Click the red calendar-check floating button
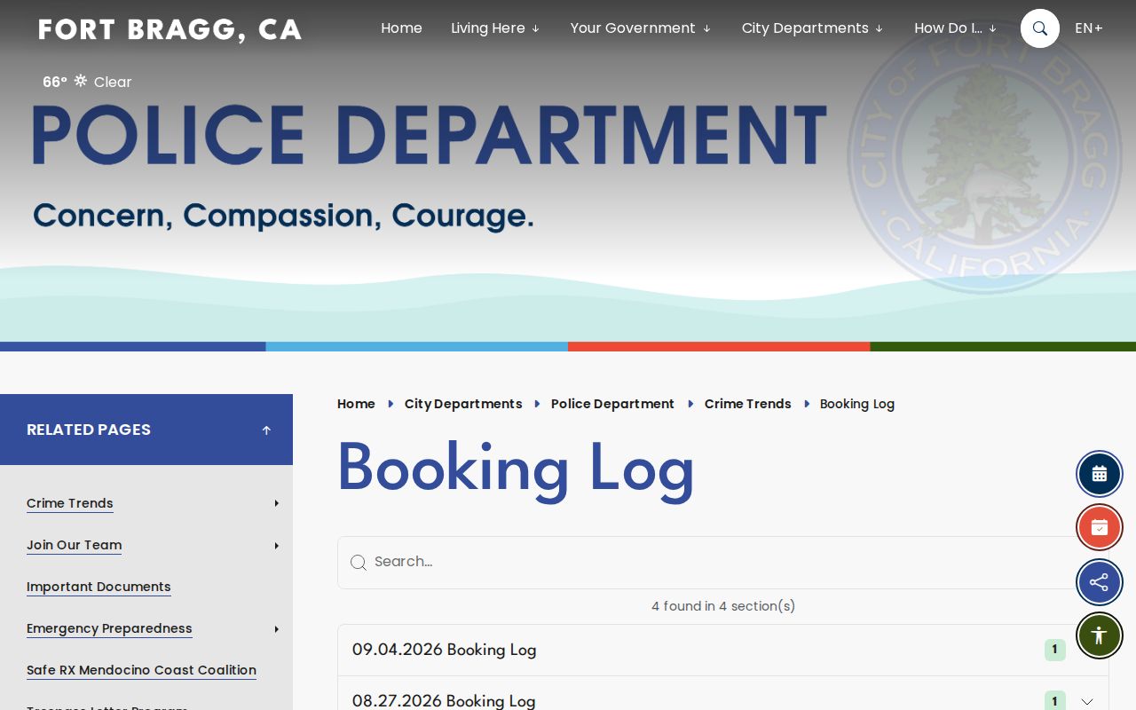The height and width of the screenshot is (710, 1136). (1100, 528)
